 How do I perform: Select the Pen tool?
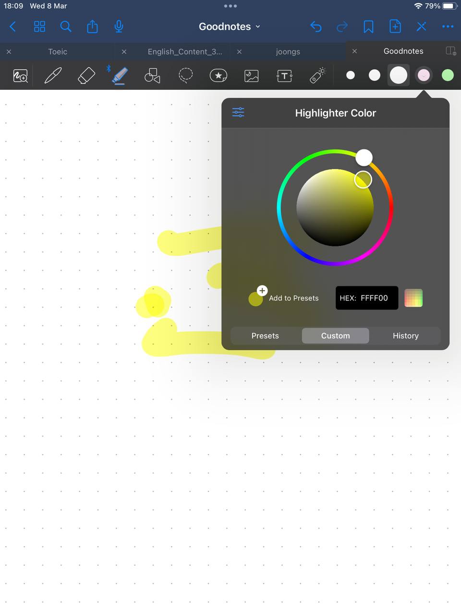click(x=53, y=75)
